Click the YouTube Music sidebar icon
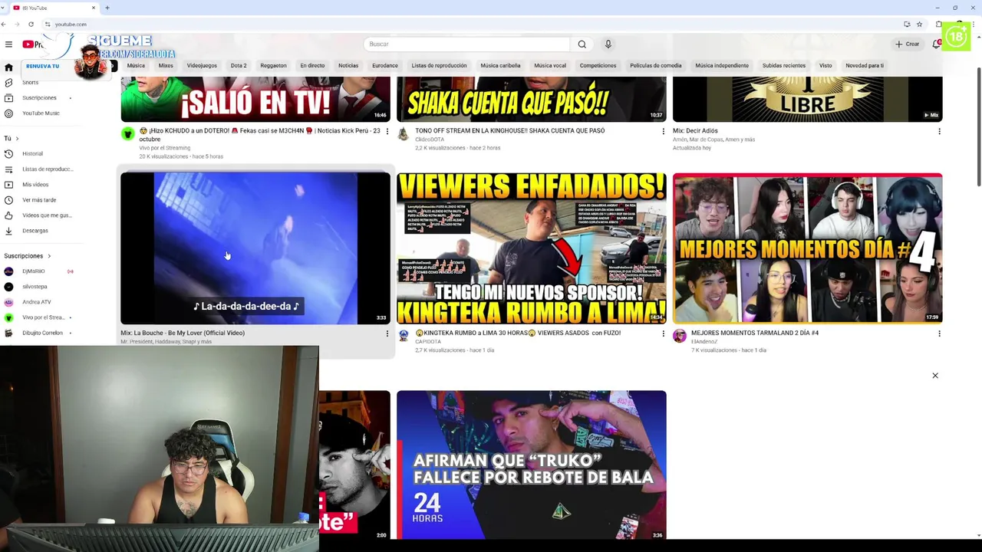Image resolution: width=982 pixels, height=552 pixels. (x=8, y=113)
